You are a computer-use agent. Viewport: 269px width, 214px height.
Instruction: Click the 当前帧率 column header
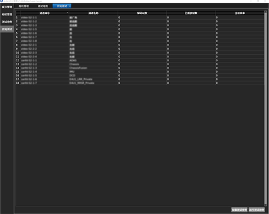239,13
